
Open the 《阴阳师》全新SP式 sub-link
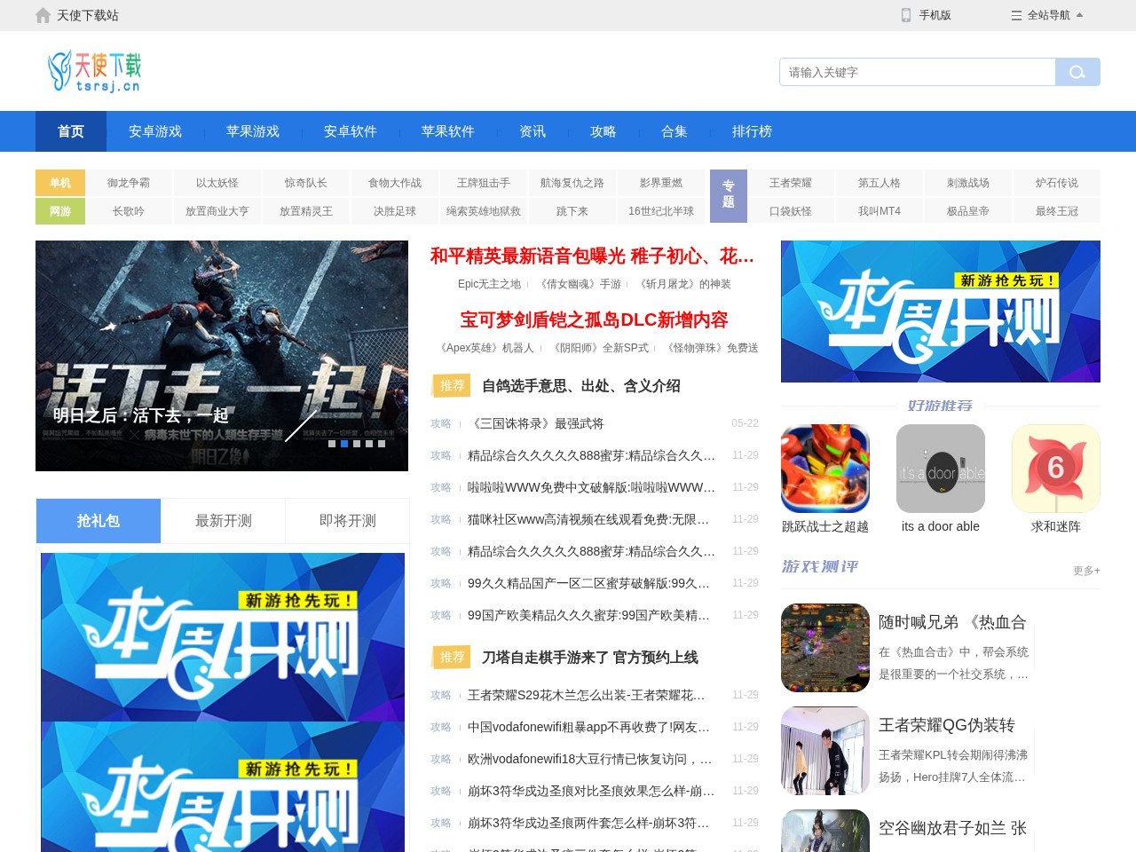pos(601,348)
